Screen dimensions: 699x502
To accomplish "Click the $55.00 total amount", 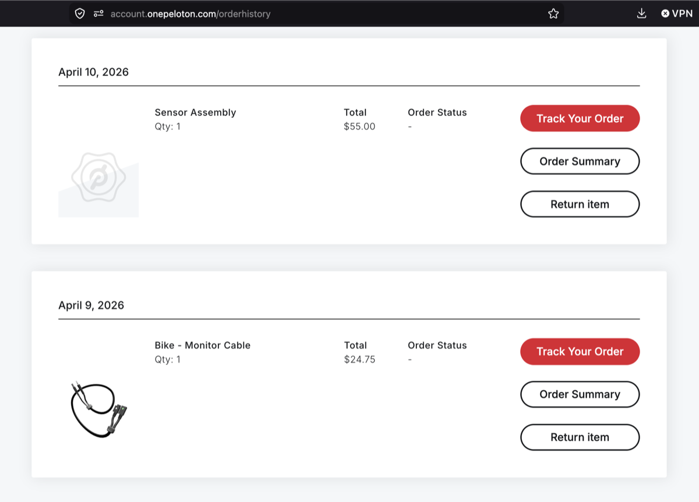I will pos(359,127).
